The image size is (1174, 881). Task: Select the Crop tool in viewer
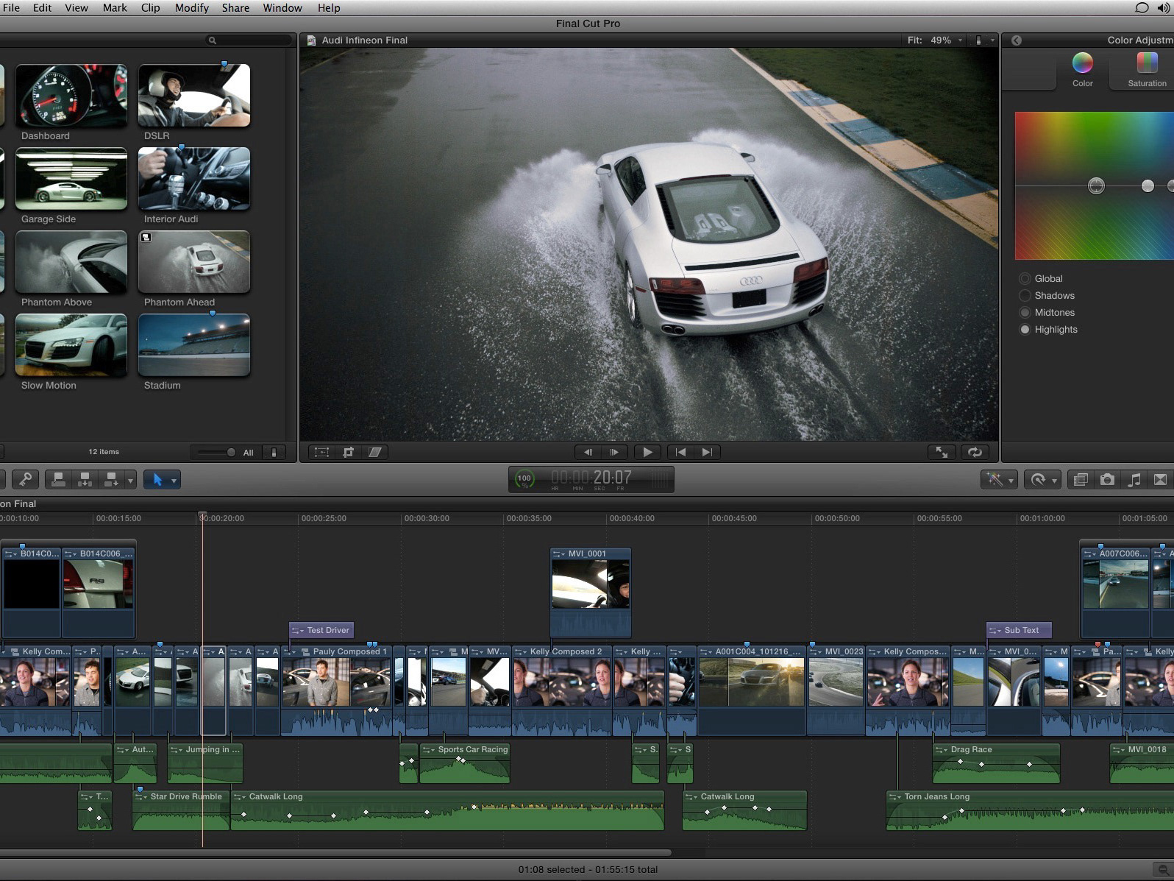point(349,452)
